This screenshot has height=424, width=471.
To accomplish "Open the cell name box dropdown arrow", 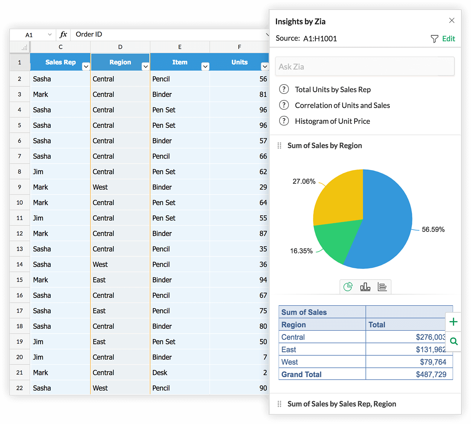I will tap(50, 34).
